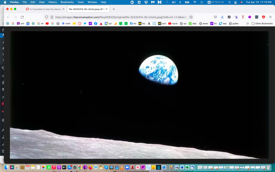
Task: Open the Tools menu
Action: click(x=81, y=2)
